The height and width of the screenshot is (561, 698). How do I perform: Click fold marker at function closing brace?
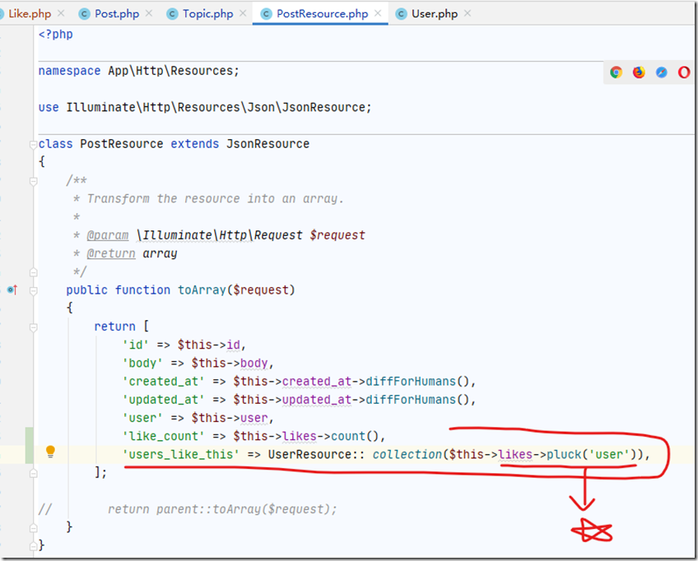coord(34,528)
